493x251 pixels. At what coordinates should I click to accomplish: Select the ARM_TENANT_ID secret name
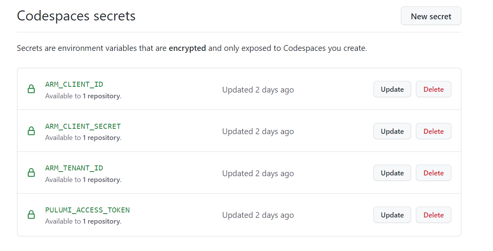tap(74, 168)
